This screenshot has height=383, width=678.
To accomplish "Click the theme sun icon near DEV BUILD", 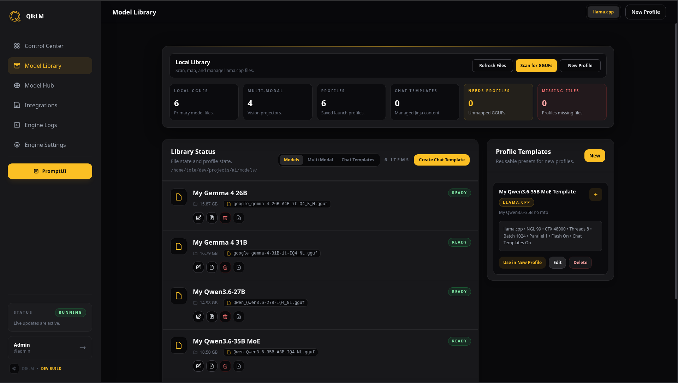I will 14,369.
